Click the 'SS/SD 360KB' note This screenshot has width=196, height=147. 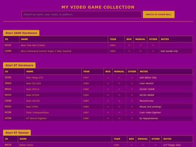147,95
